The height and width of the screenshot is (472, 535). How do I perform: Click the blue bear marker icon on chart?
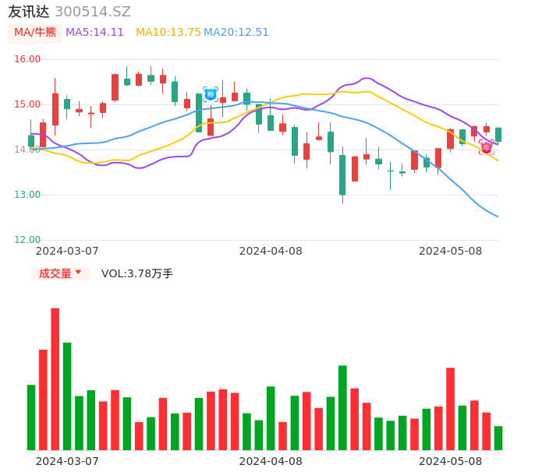pyautogui.click(x=211, y=94)
